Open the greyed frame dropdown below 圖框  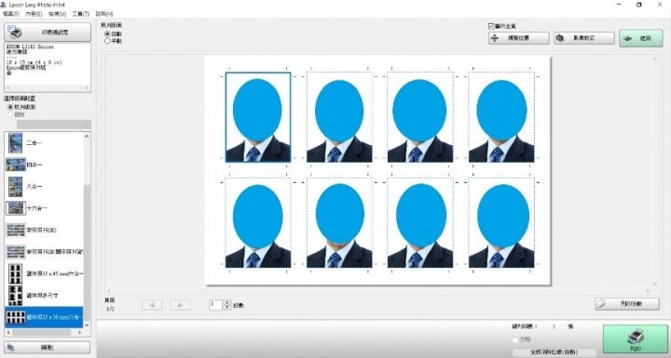coord(54,125)
